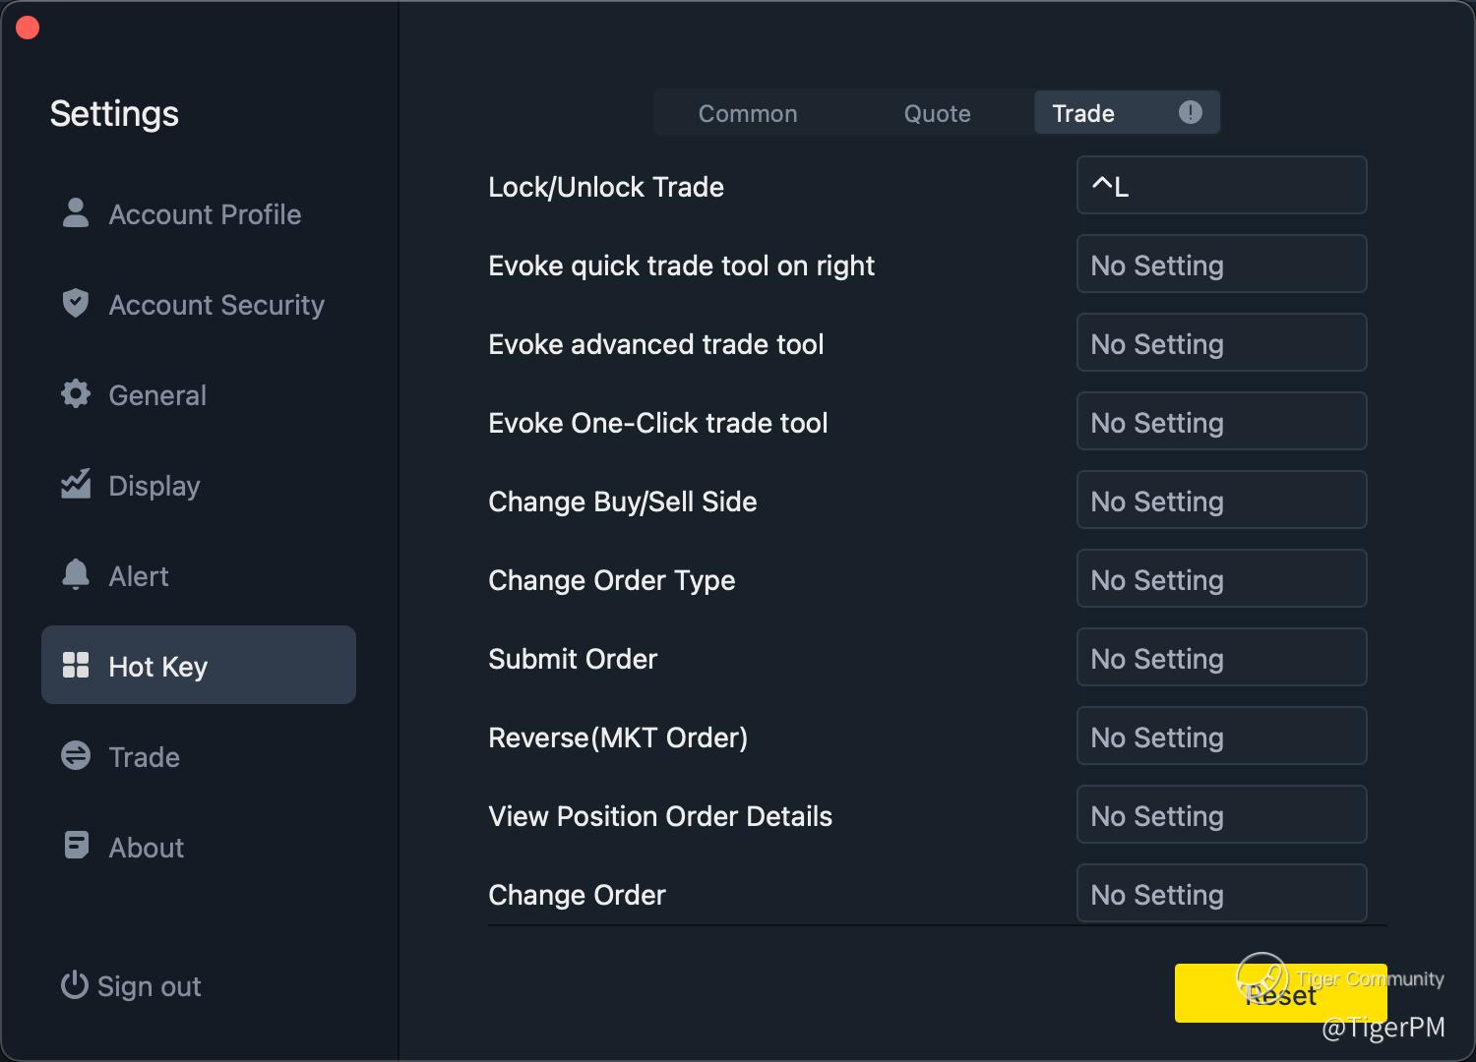Select the Trade hotkey tab
Screen dimensions: 1476x1062
(1083, 113)
